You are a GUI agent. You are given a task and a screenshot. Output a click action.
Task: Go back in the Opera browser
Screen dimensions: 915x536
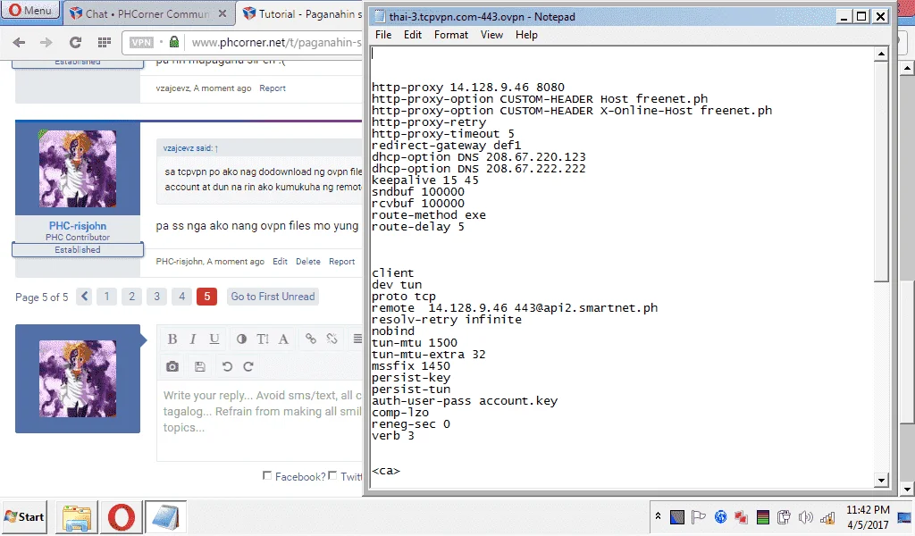[x=19, y=42]
